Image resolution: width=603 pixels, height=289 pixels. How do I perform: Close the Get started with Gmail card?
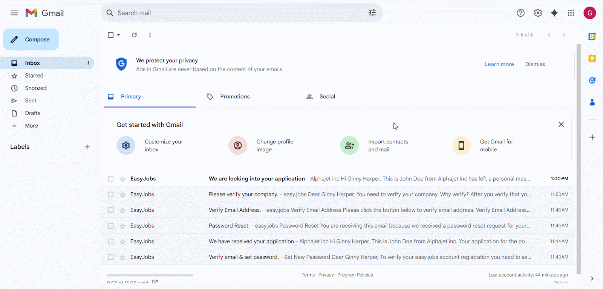coord(561,125)
